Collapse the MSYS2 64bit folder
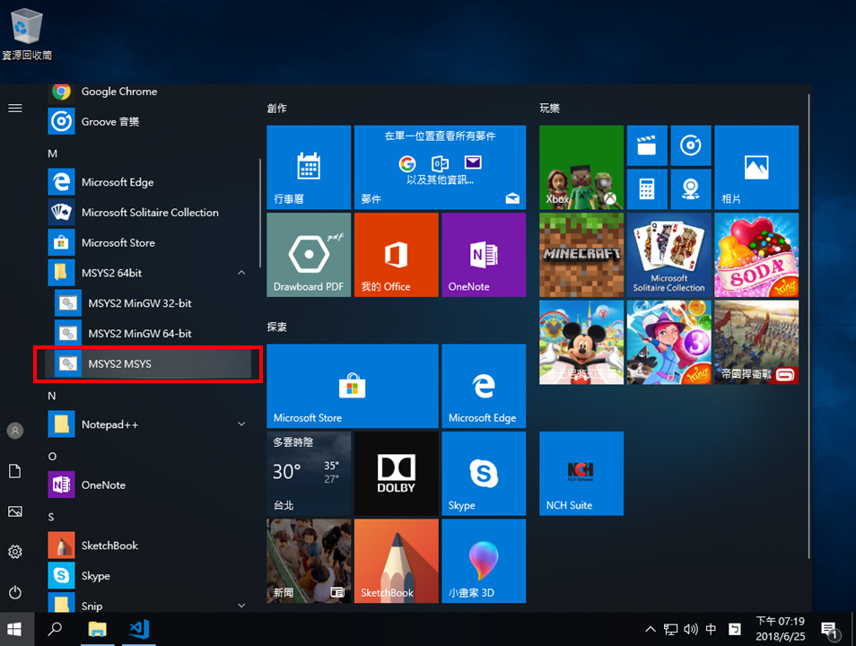Image resolution: width=856 pixels, height=646 pixels. pyautogui.click(x=241, y=273)
